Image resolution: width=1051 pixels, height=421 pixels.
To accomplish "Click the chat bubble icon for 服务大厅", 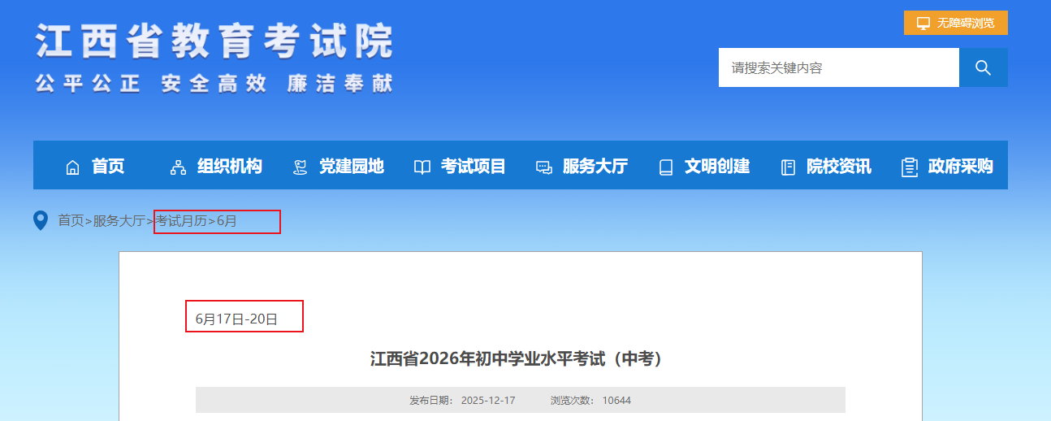I will click(x=544, y=167).
